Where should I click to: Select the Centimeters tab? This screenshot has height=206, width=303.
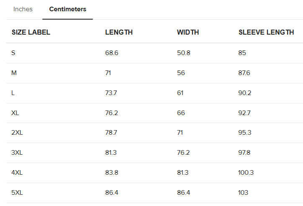point(68,9)
